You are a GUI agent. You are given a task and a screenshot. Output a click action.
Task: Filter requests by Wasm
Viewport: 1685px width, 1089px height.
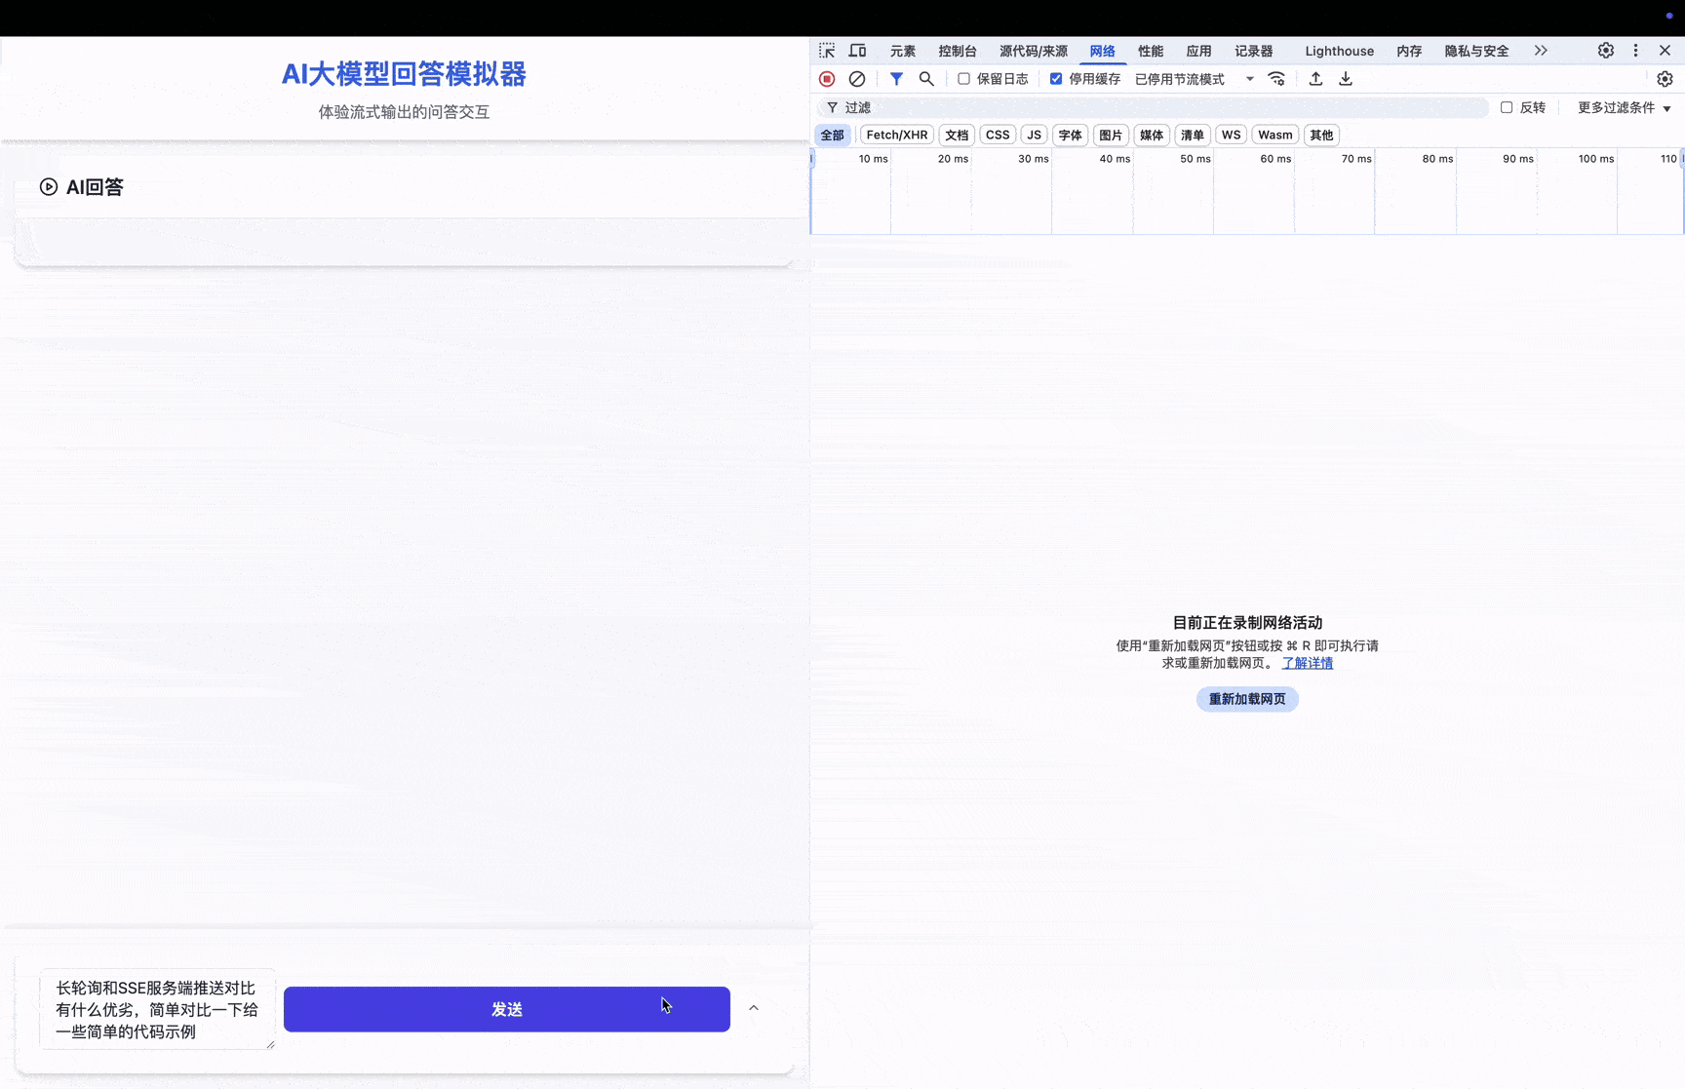point(1275,135)
